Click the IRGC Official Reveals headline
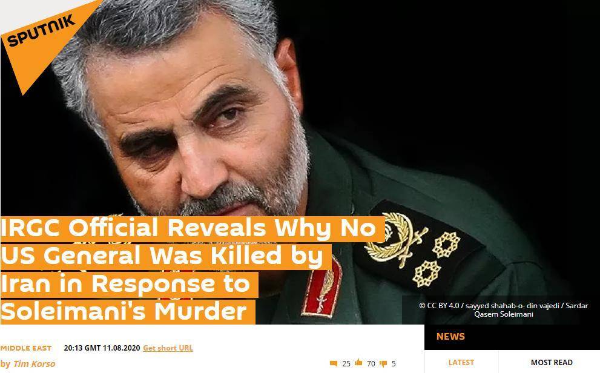600x373 pixels. pos(188,269)
